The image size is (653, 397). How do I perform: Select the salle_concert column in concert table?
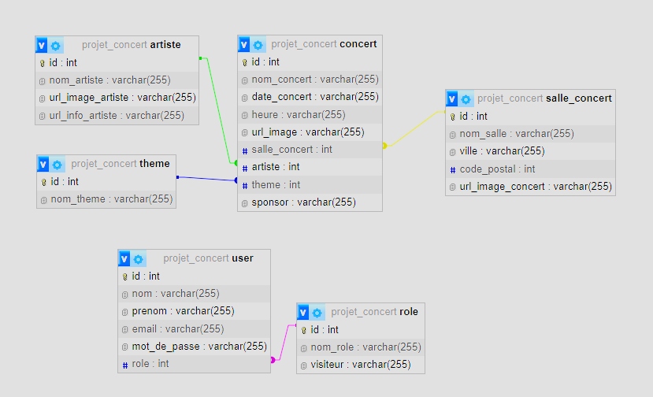coord(291,149)
